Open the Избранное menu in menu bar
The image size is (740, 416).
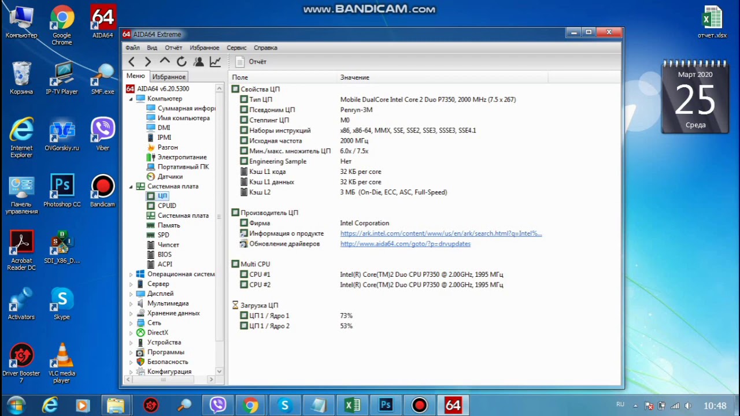click(204, 48)
